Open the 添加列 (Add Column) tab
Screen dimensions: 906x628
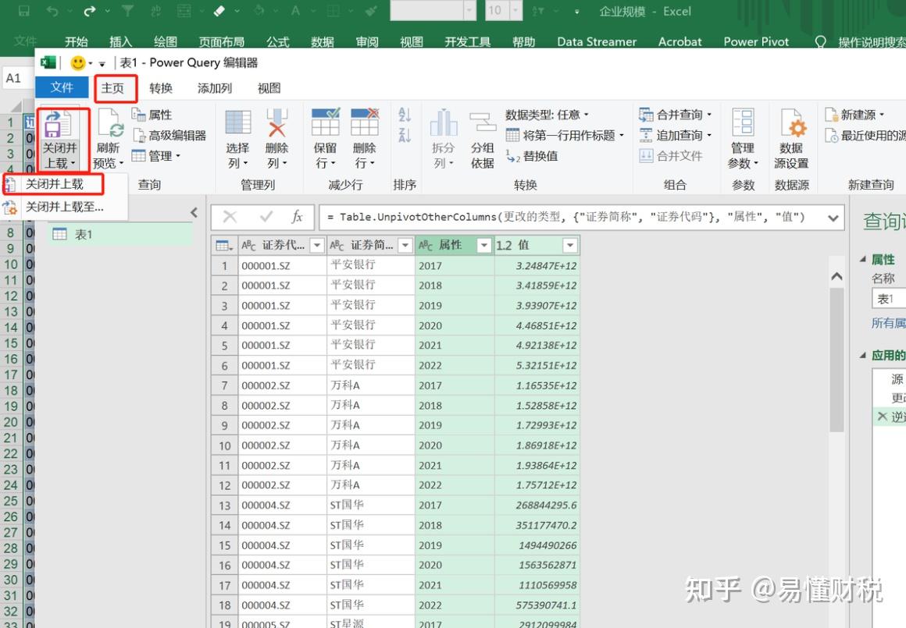click(215, 88)
